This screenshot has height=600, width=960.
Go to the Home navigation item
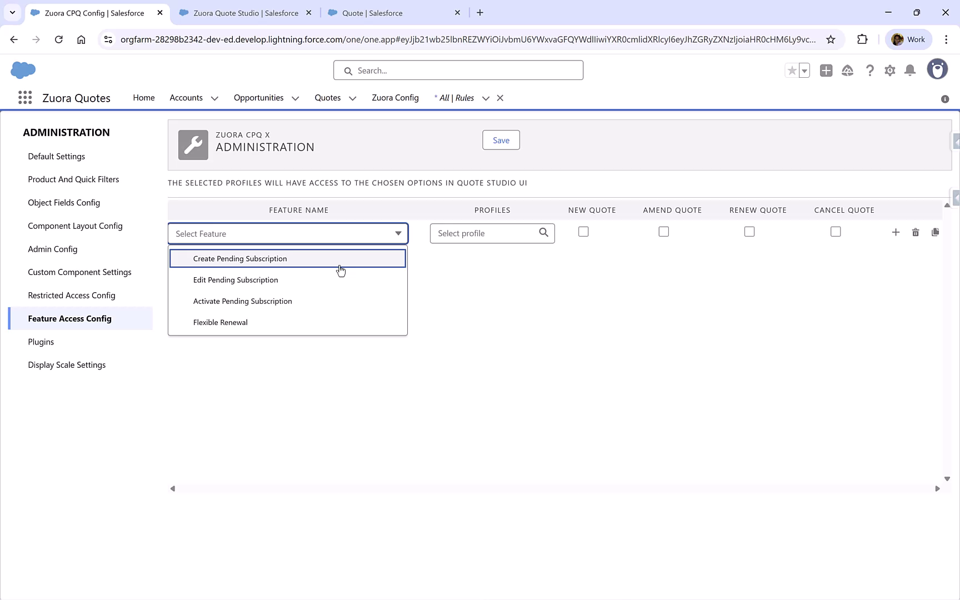point(143,97)
